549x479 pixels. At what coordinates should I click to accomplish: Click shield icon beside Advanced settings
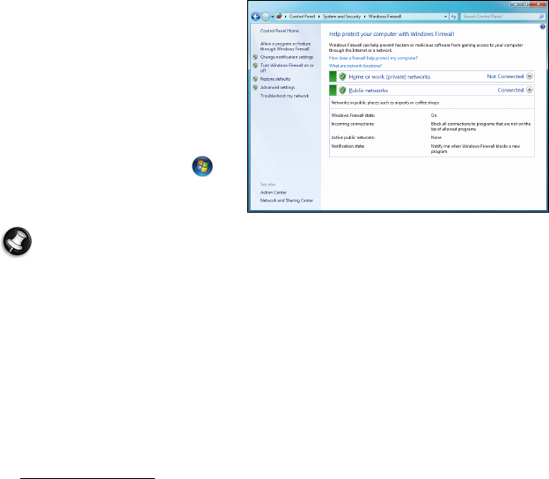(255, 88)
